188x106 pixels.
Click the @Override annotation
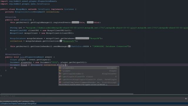pos(11,17)
